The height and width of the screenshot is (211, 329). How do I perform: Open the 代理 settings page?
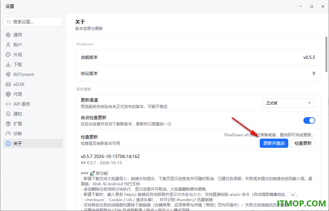point(33,94)
